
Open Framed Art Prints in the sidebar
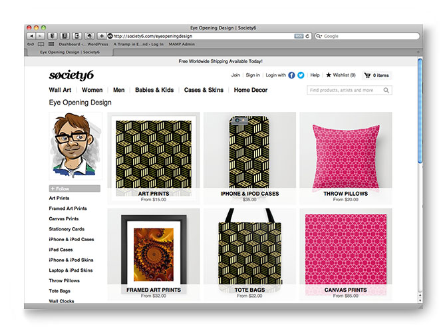point(68,208)
